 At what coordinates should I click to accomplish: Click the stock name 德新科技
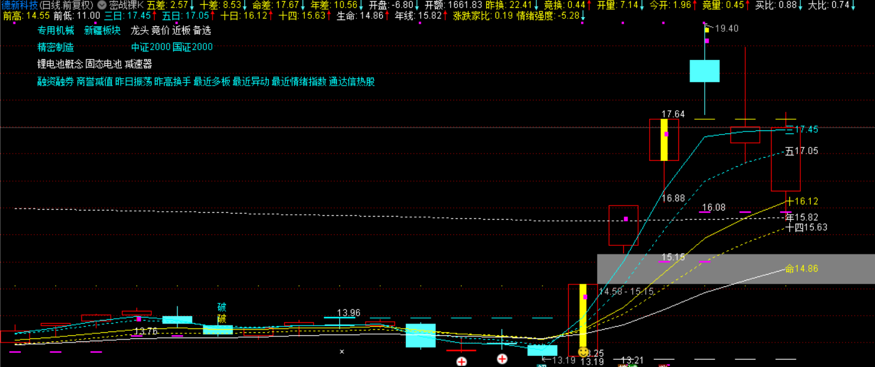(x=19, y=5)
